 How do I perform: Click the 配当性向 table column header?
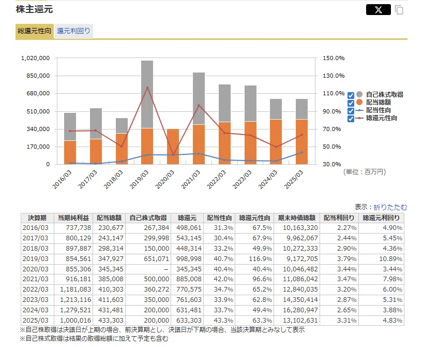click(x=219, y=218)
